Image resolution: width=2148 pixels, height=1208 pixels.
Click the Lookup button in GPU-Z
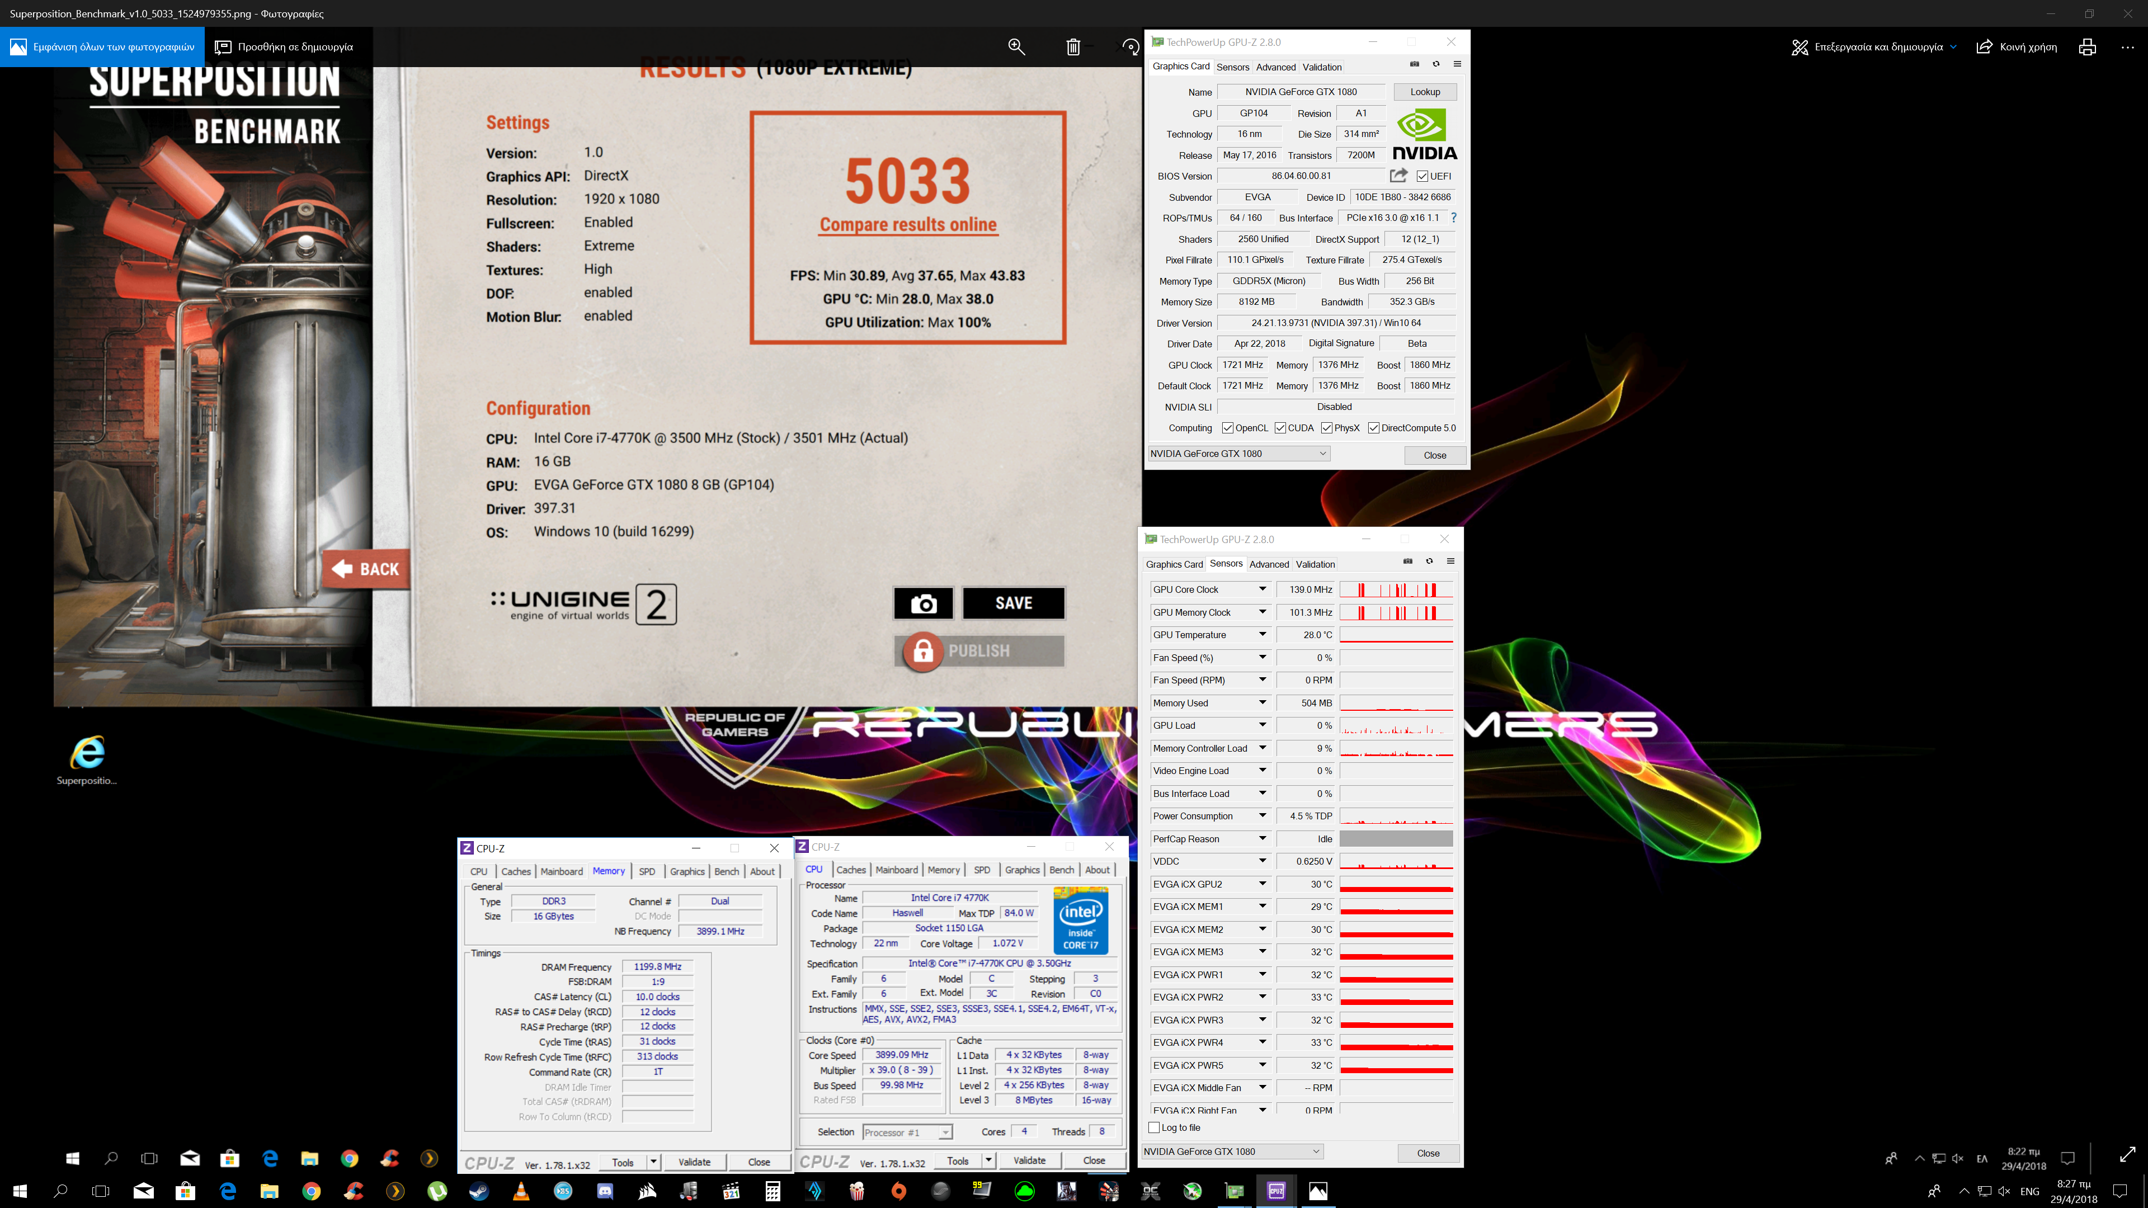[1425, 92]
